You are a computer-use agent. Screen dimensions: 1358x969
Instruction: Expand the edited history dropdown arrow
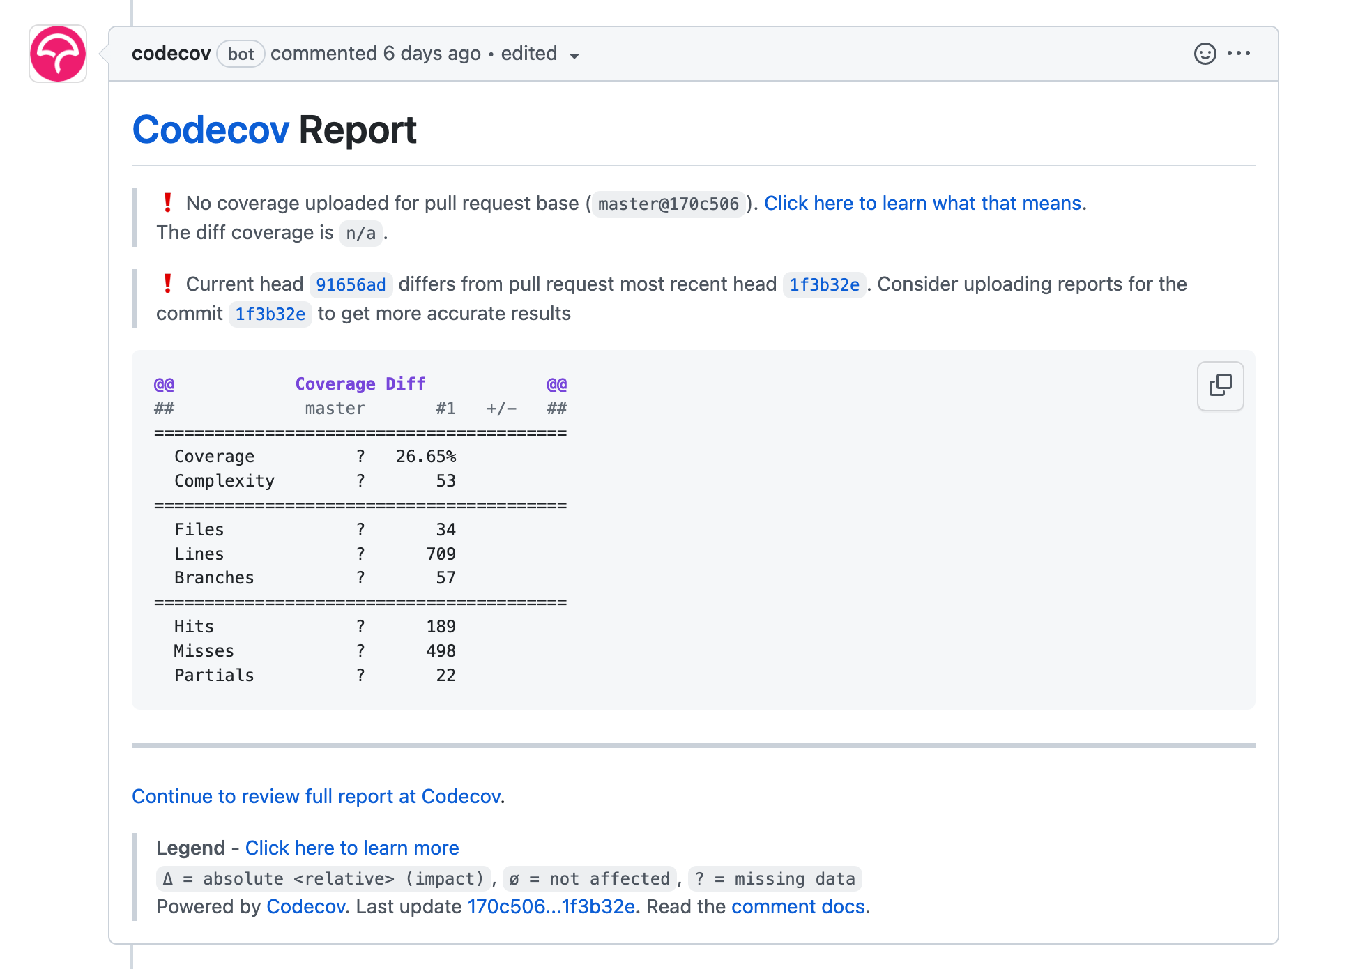click(574, 56)
